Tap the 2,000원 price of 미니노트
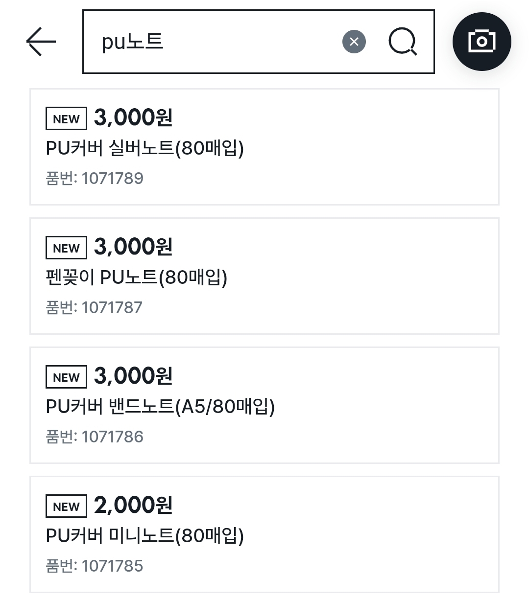The height and width of the screenshot is (600, 529). (x=133, y=505)
